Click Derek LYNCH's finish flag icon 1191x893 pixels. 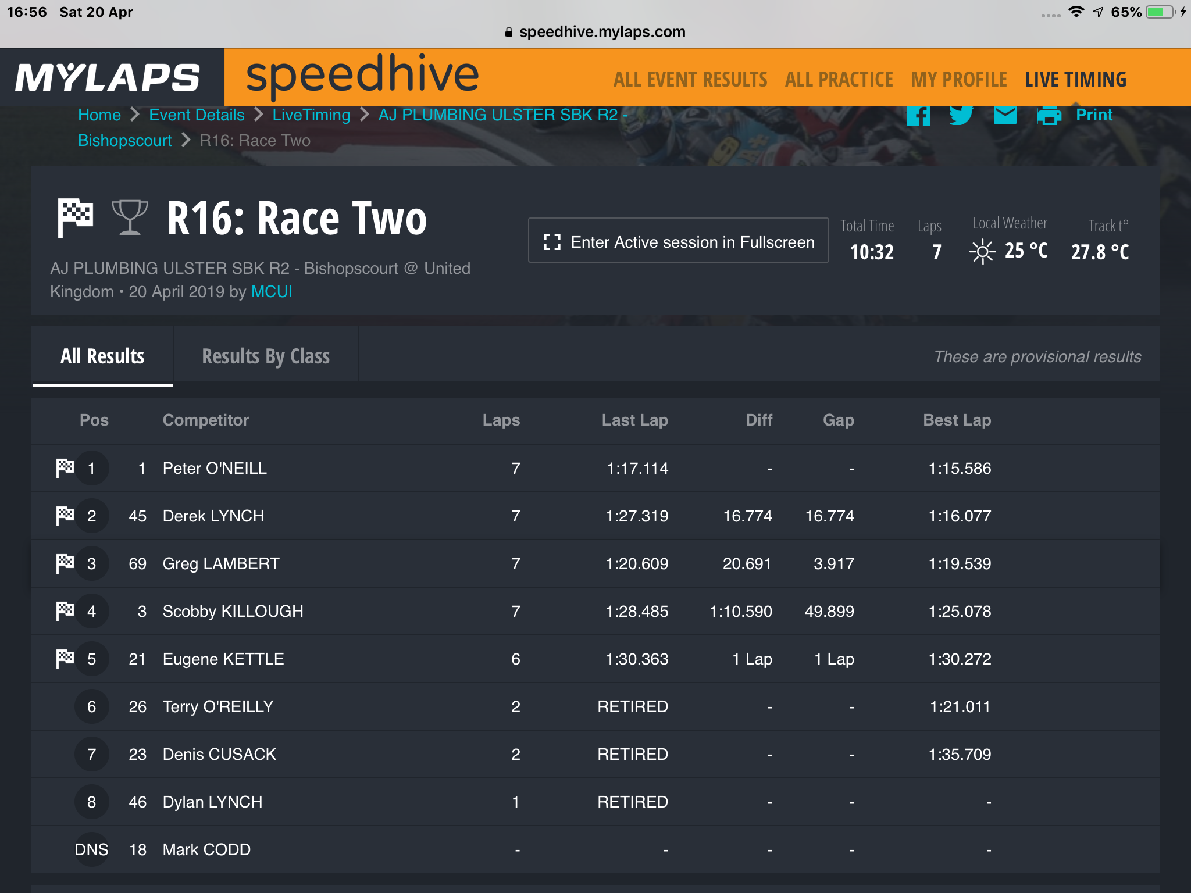[65, 516]
